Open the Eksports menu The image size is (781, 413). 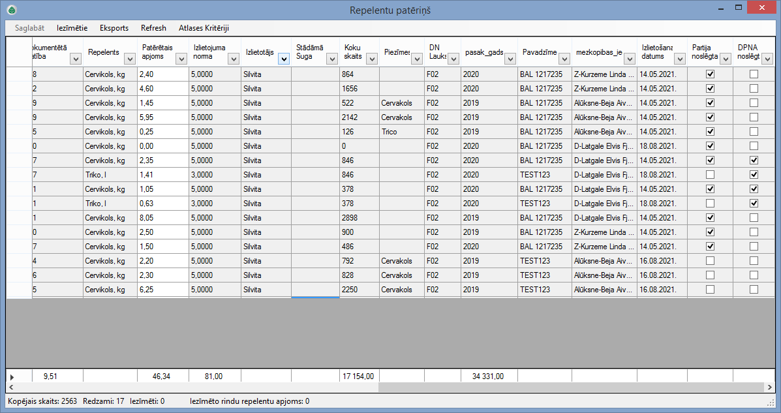[x=114, y=28]
